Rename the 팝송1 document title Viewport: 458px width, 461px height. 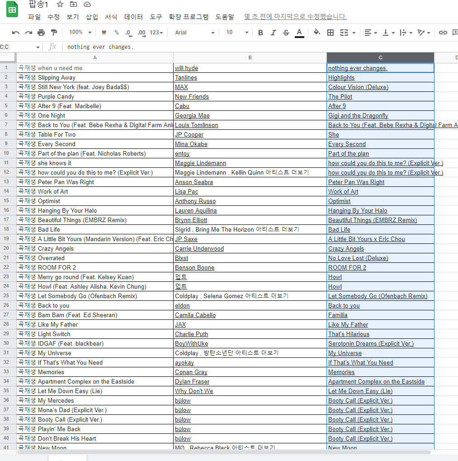[x=38, y=4]
